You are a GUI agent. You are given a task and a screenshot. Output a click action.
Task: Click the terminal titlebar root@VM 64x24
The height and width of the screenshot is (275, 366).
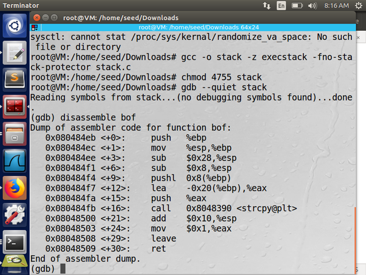click(x=199, y=27)
